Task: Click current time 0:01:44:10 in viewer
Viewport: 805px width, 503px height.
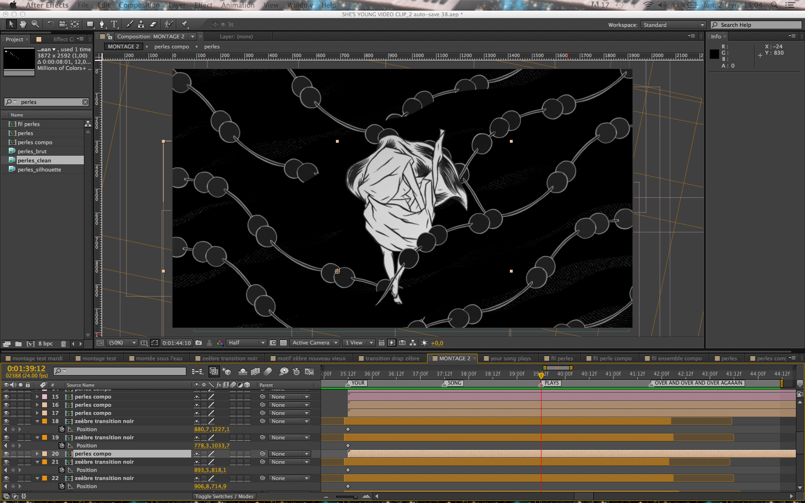Action: click(x=176, y=343)
